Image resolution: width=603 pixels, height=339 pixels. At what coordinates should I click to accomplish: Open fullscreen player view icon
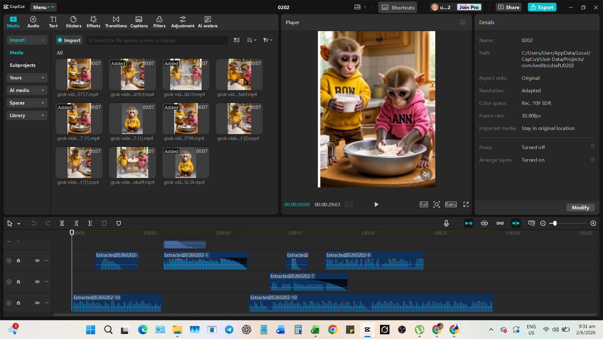(466, 204)
